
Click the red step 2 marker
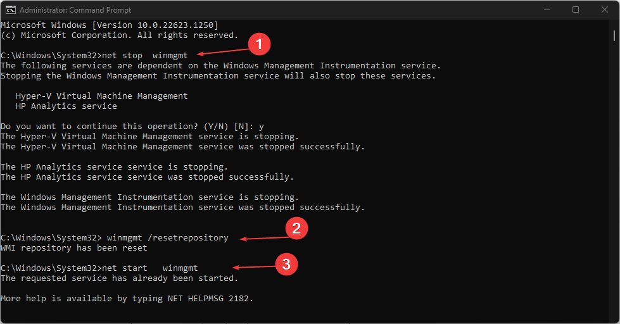click(295, 228)
